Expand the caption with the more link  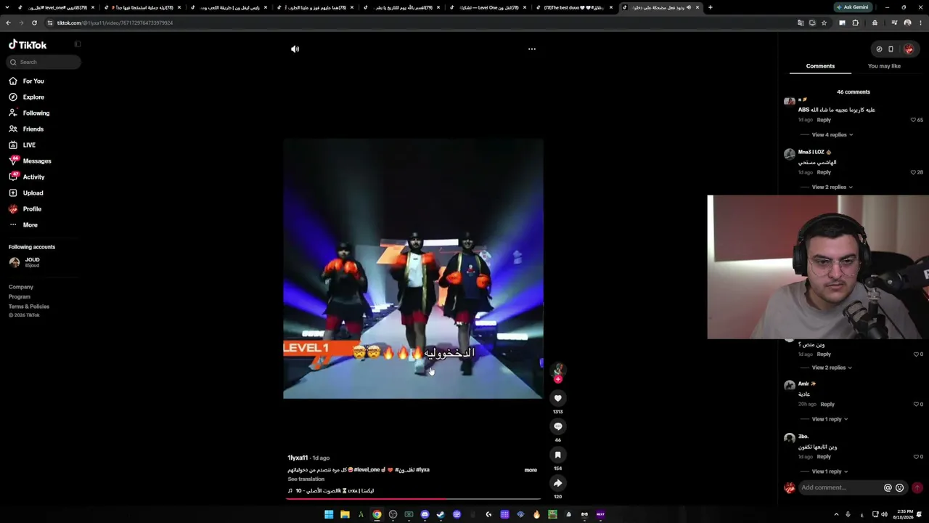point(531,470)
